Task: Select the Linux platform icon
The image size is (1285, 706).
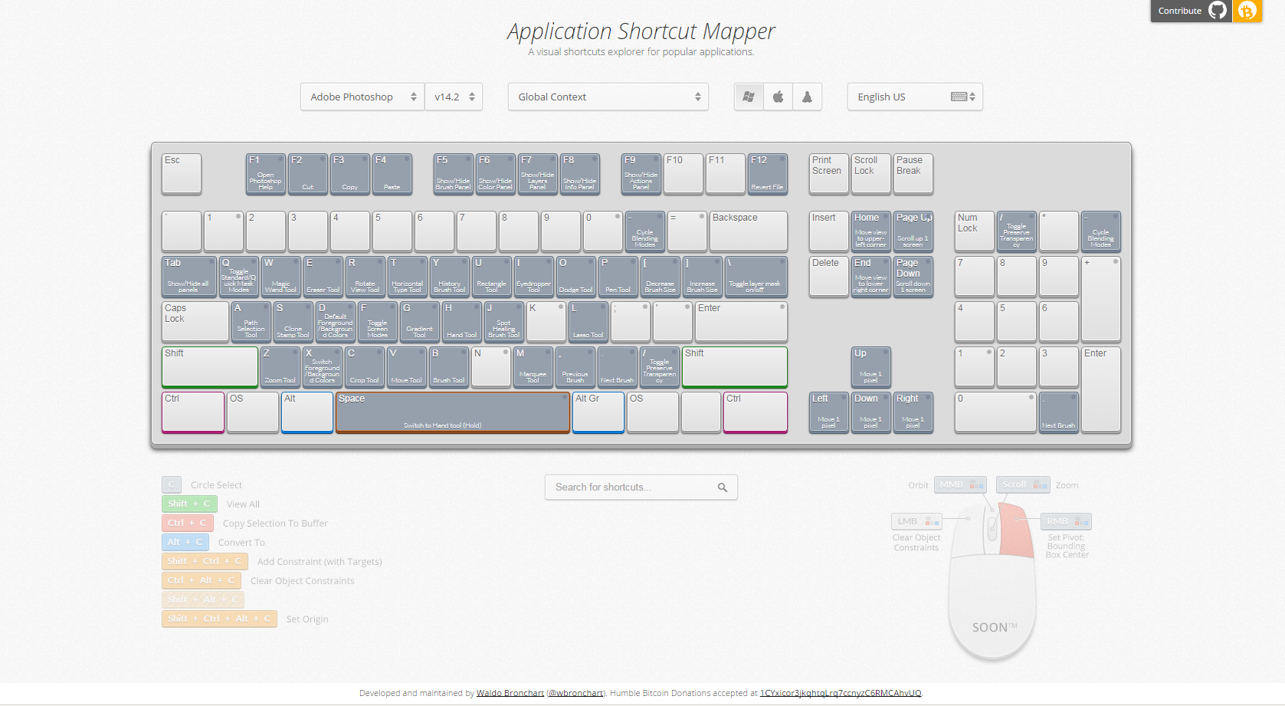Action: tap(807, 97)
